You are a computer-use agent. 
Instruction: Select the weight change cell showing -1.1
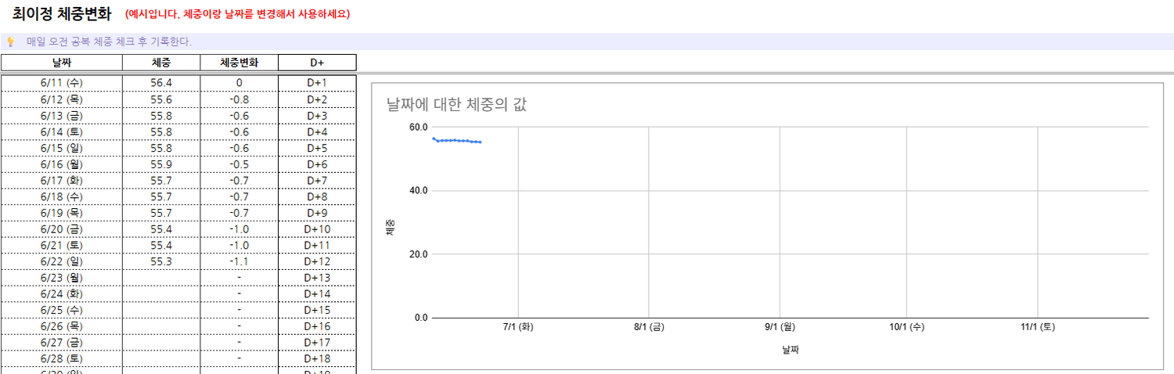point(239,261)
